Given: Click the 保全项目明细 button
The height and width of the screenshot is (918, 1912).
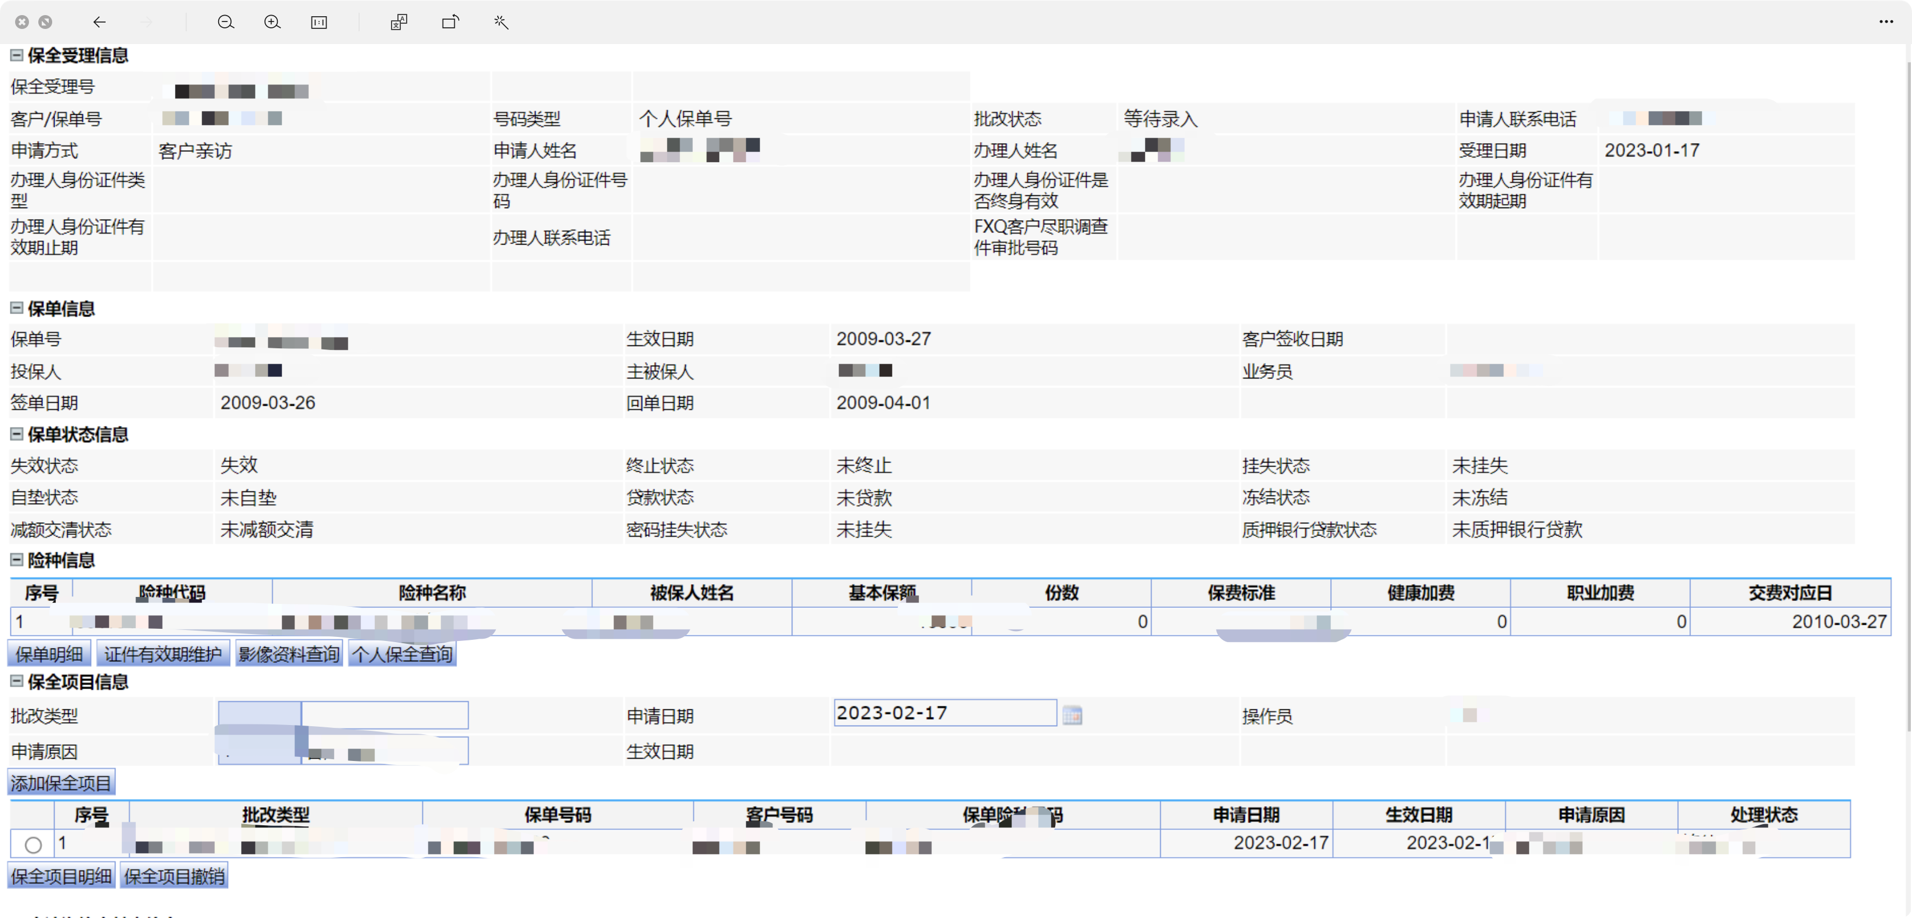Looking at the screenshot, I should [61, 876].
